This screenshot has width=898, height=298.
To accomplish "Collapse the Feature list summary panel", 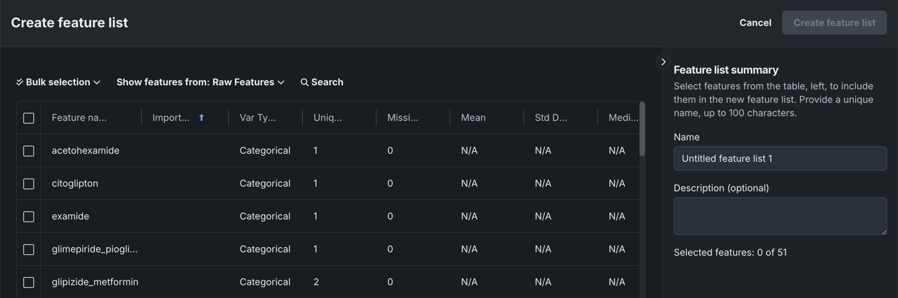I will 663,62.
